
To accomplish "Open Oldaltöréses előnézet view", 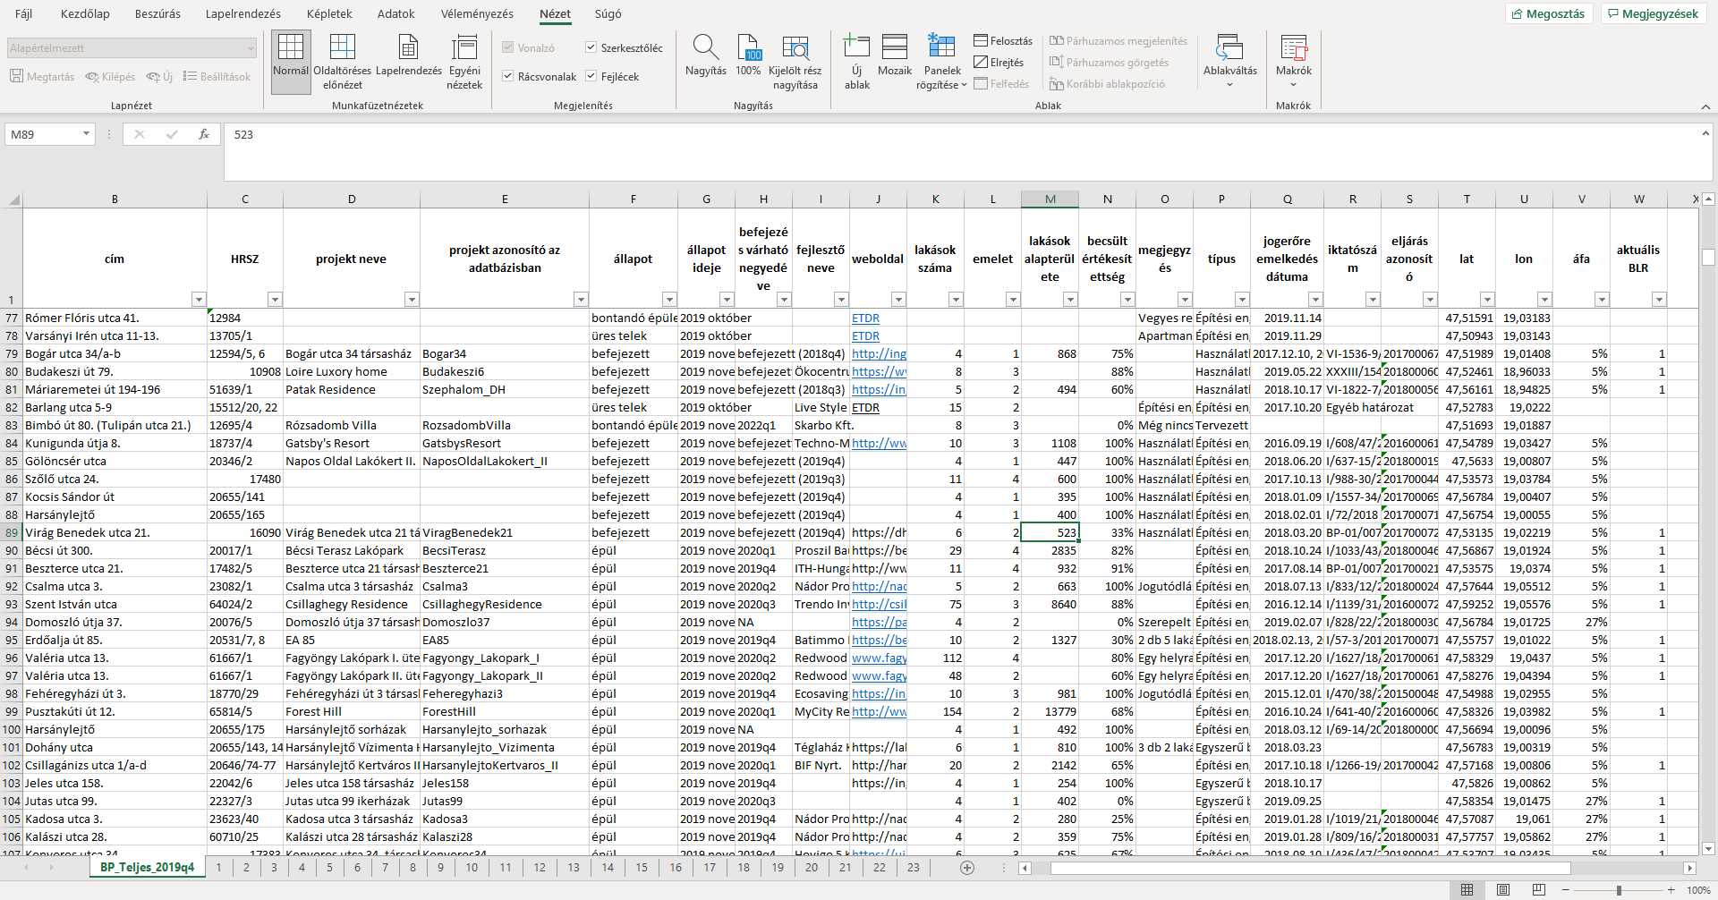I will [x=342, y=49].
